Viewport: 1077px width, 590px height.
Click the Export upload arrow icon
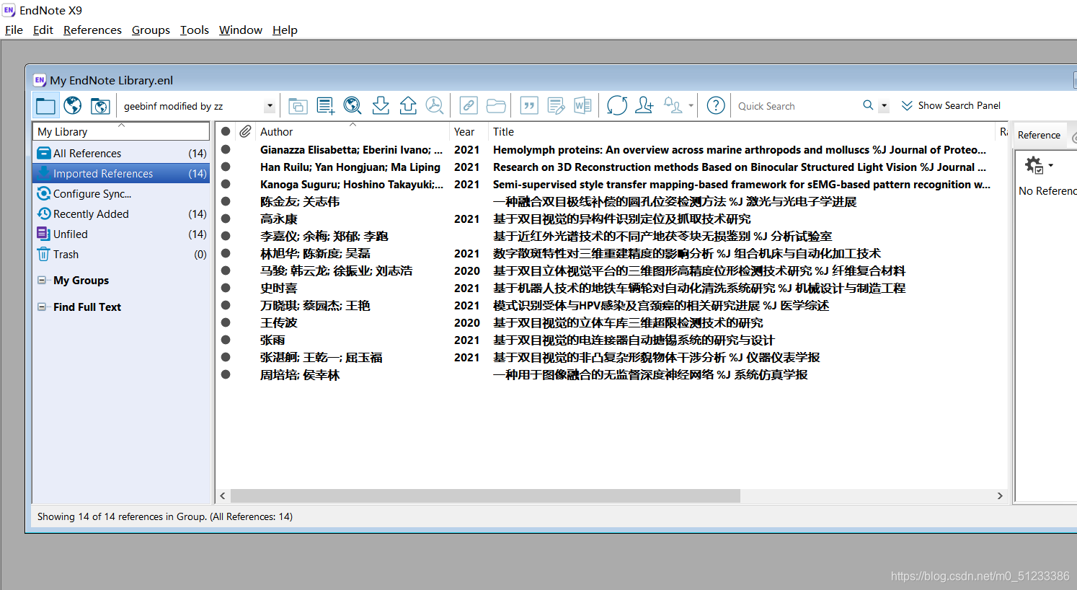tap(408, 106)
